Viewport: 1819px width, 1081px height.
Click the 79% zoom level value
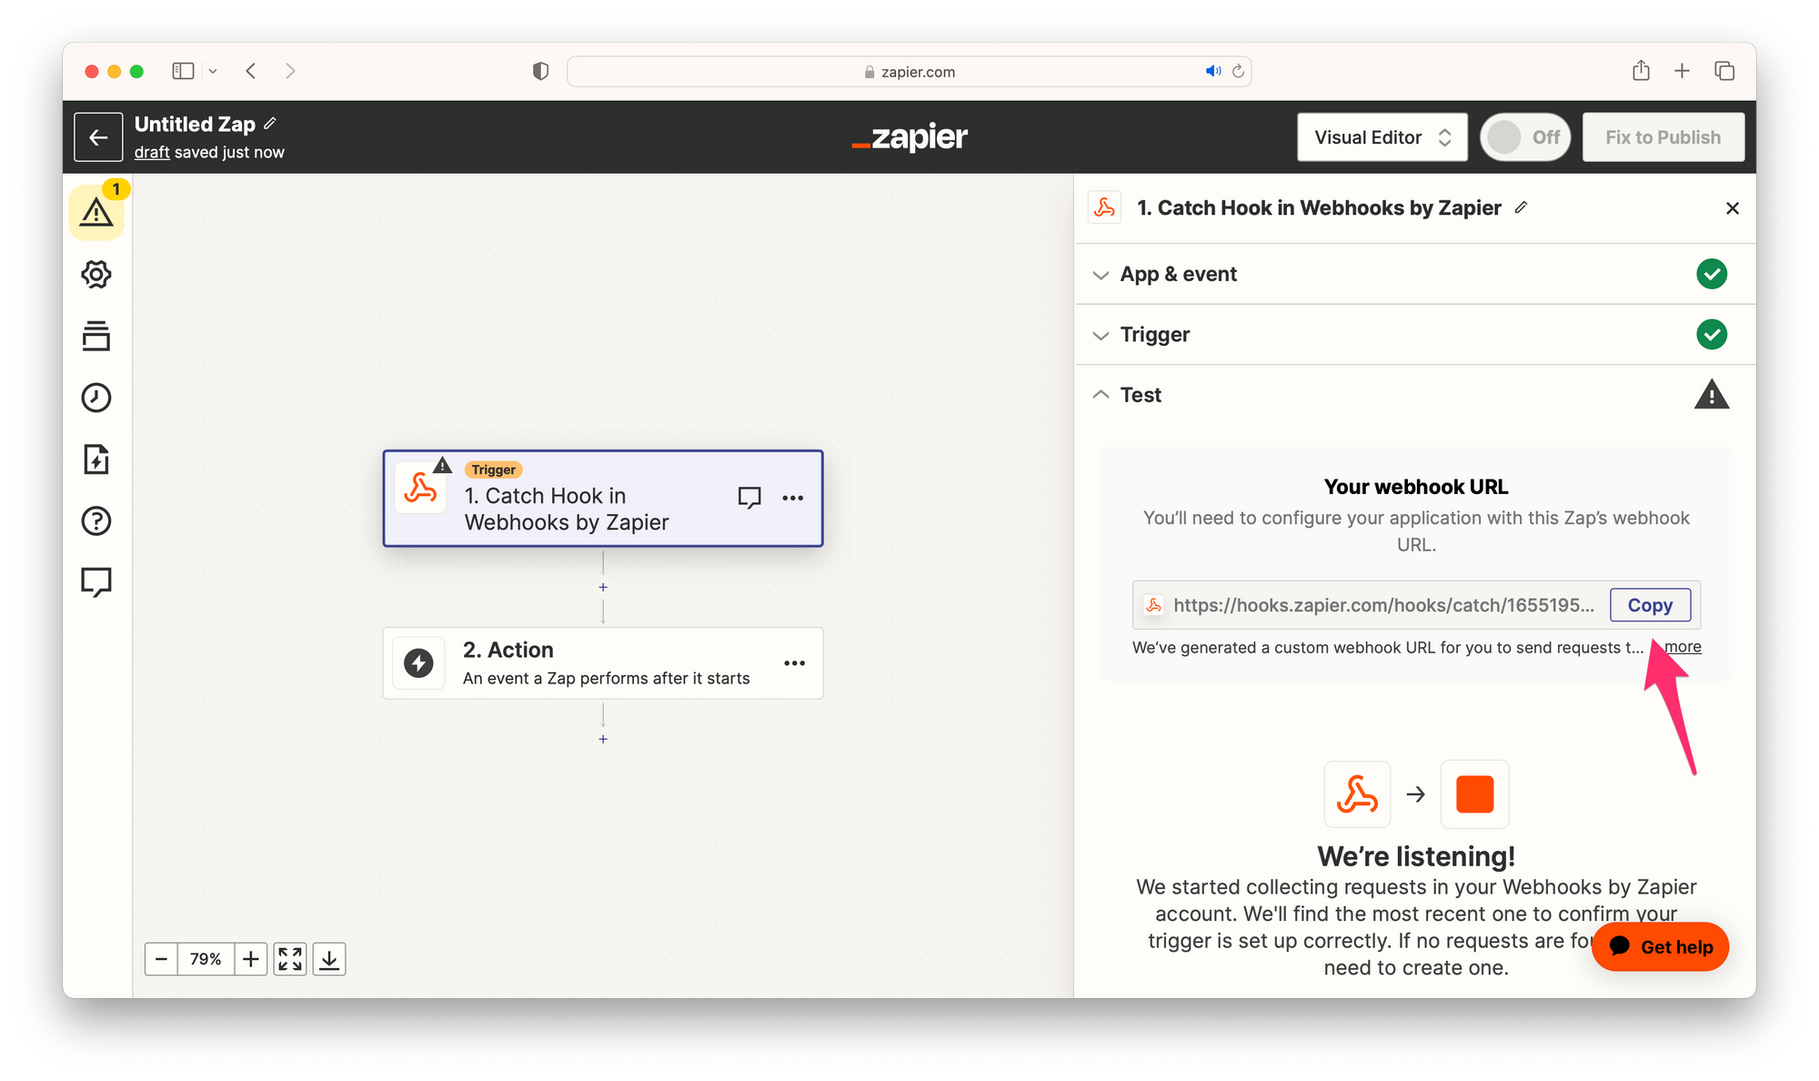click(x=206, y=959)
